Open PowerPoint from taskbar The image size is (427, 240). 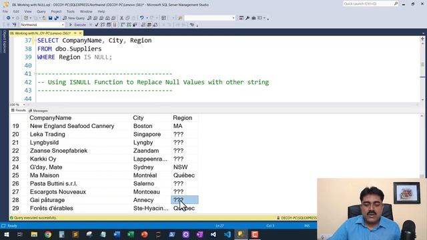click(x=144, y=234)
